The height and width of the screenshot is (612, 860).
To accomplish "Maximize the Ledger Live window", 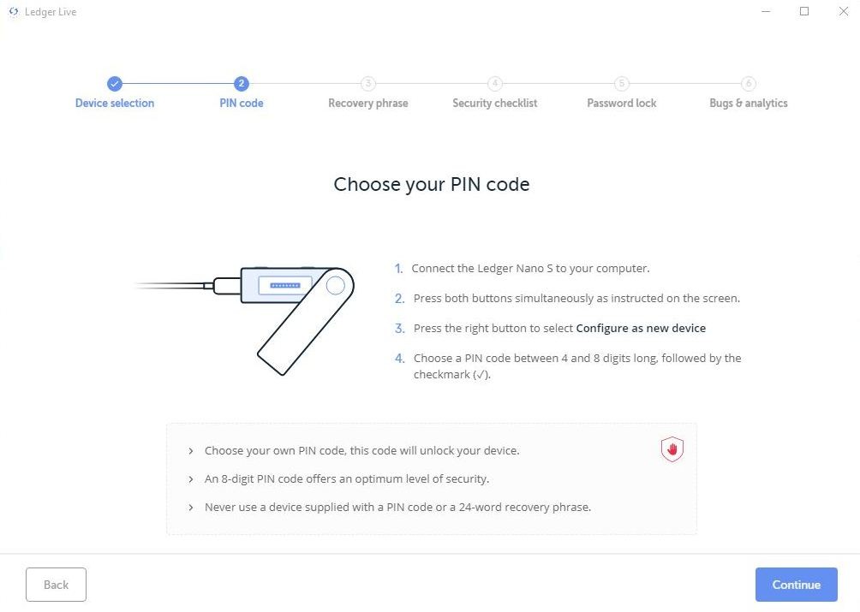I will click(804, 12).
